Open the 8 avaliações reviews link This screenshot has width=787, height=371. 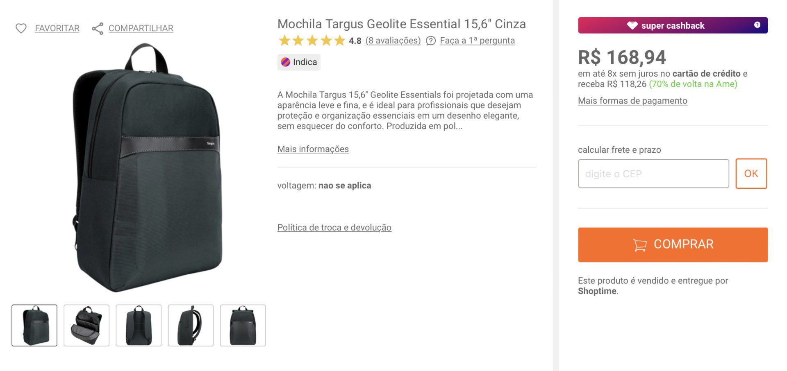coord(393,41)
